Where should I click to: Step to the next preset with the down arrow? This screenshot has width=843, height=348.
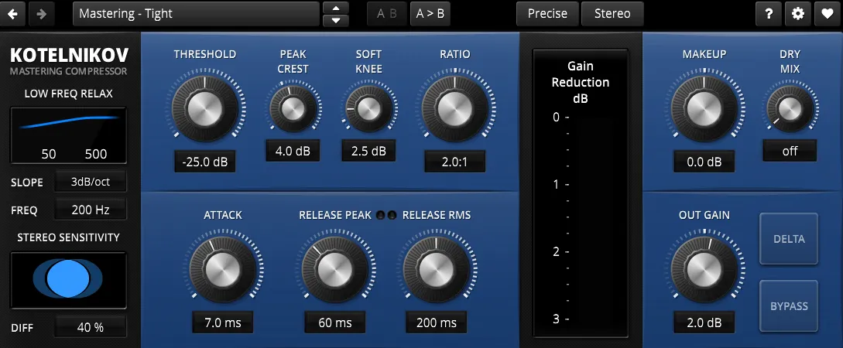pos(336,20)
